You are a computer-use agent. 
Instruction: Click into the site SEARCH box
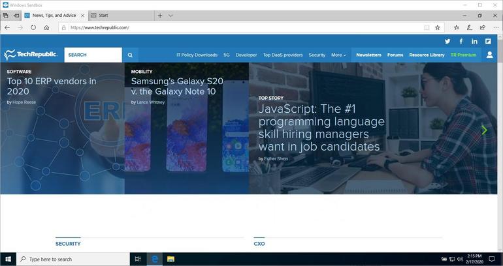point(93,55)
